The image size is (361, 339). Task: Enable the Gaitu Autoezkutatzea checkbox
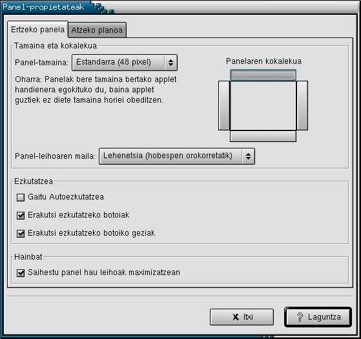tap(21, 197)
